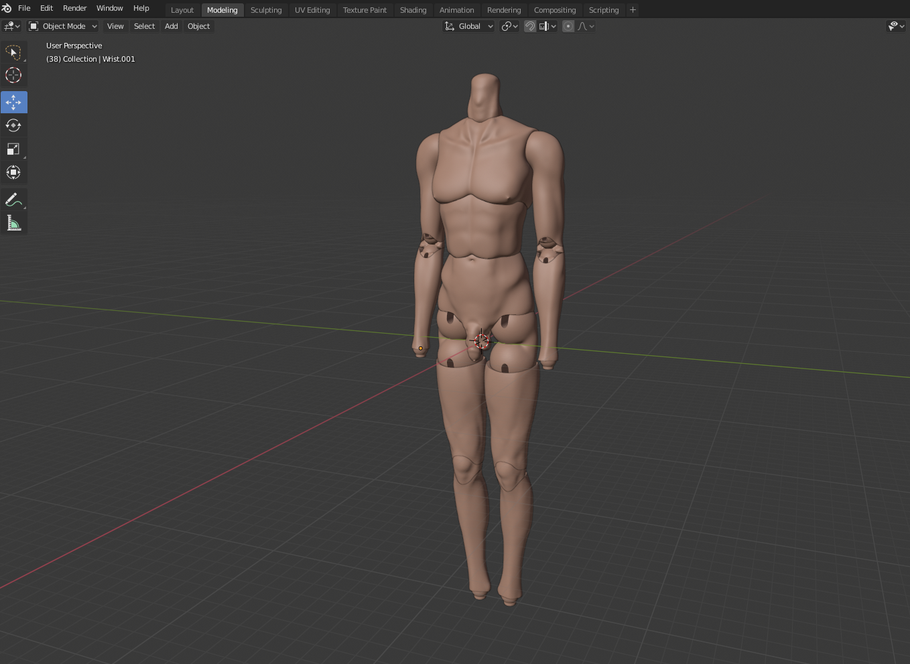Switch to the Shading workspace tab
910x664 pixels.
click(413, 10)
